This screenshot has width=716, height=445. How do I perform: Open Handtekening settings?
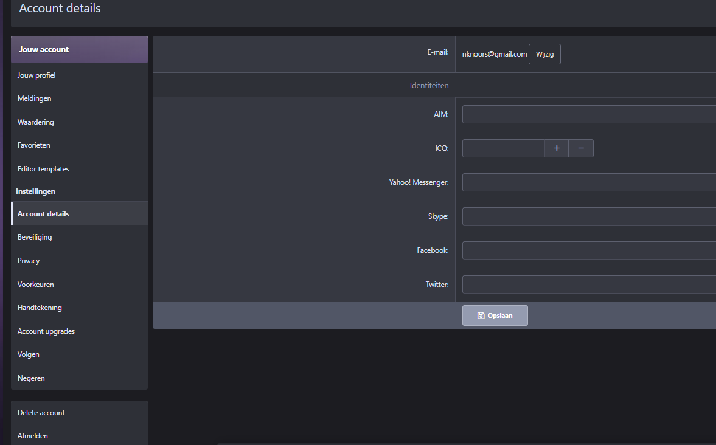(40, 308)
